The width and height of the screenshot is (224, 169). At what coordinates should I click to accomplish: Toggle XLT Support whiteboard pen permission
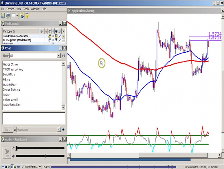point(60,40)
